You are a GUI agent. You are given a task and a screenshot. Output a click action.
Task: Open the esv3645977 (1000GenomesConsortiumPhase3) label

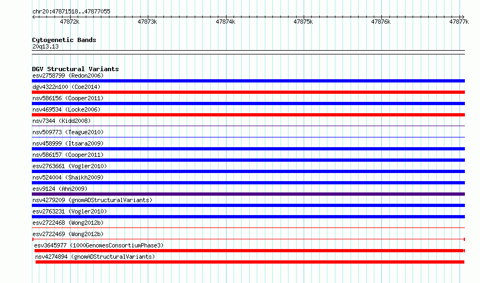pyautogui.click(x=99, y=245)
